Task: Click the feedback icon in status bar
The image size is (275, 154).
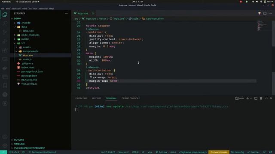Action: coord(264,152)
